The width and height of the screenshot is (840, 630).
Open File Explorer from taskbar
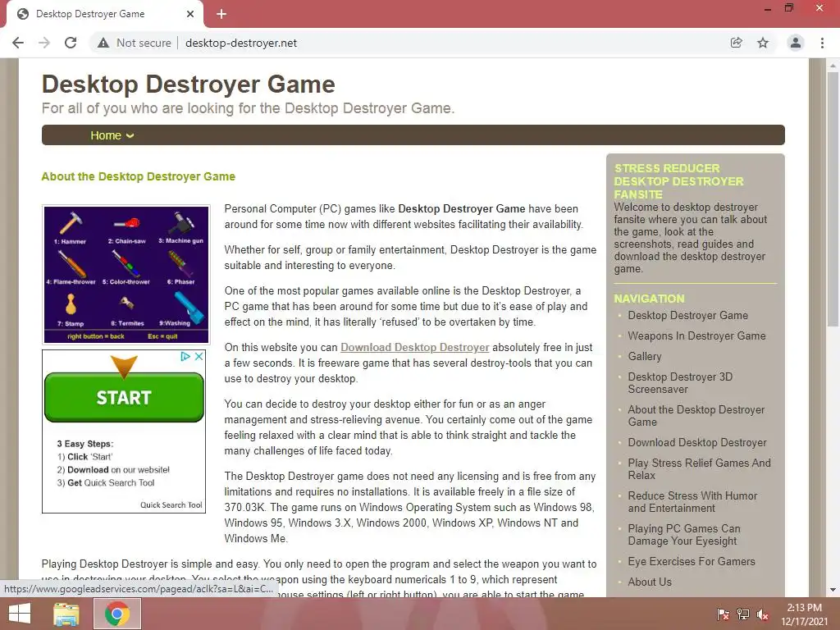coord(66,614)
